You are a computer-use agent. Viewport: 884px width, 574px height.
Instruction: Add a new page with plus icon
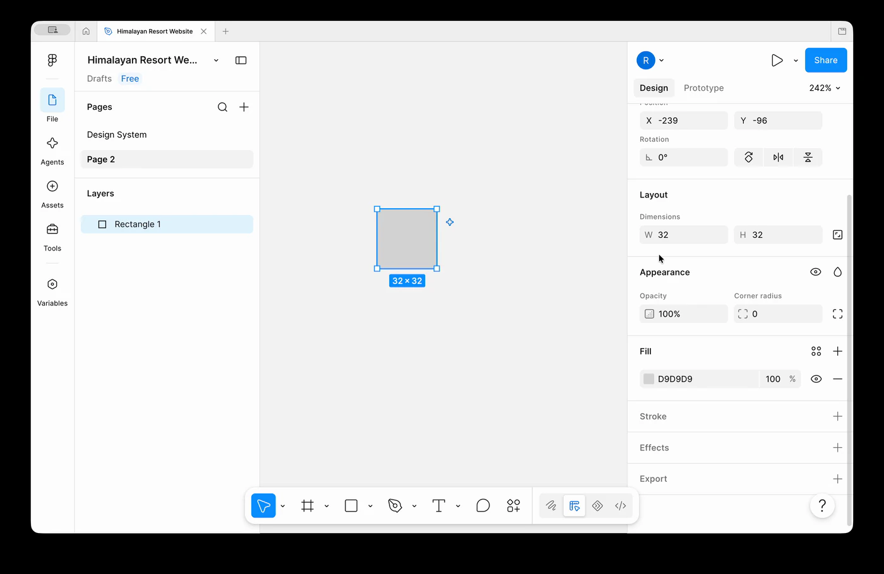click(244, 107)
